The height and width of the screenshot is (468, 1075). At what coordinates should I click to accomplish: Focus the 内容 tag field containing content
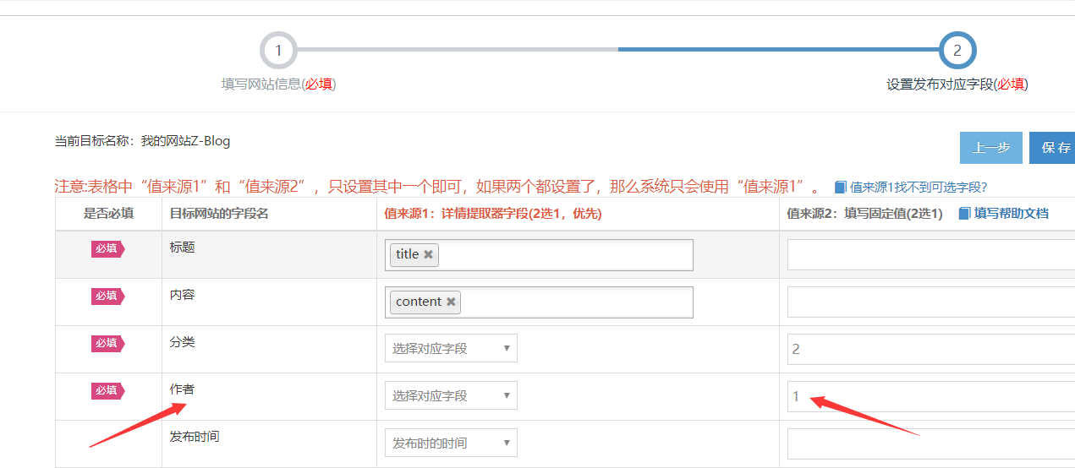pos(539,302)
